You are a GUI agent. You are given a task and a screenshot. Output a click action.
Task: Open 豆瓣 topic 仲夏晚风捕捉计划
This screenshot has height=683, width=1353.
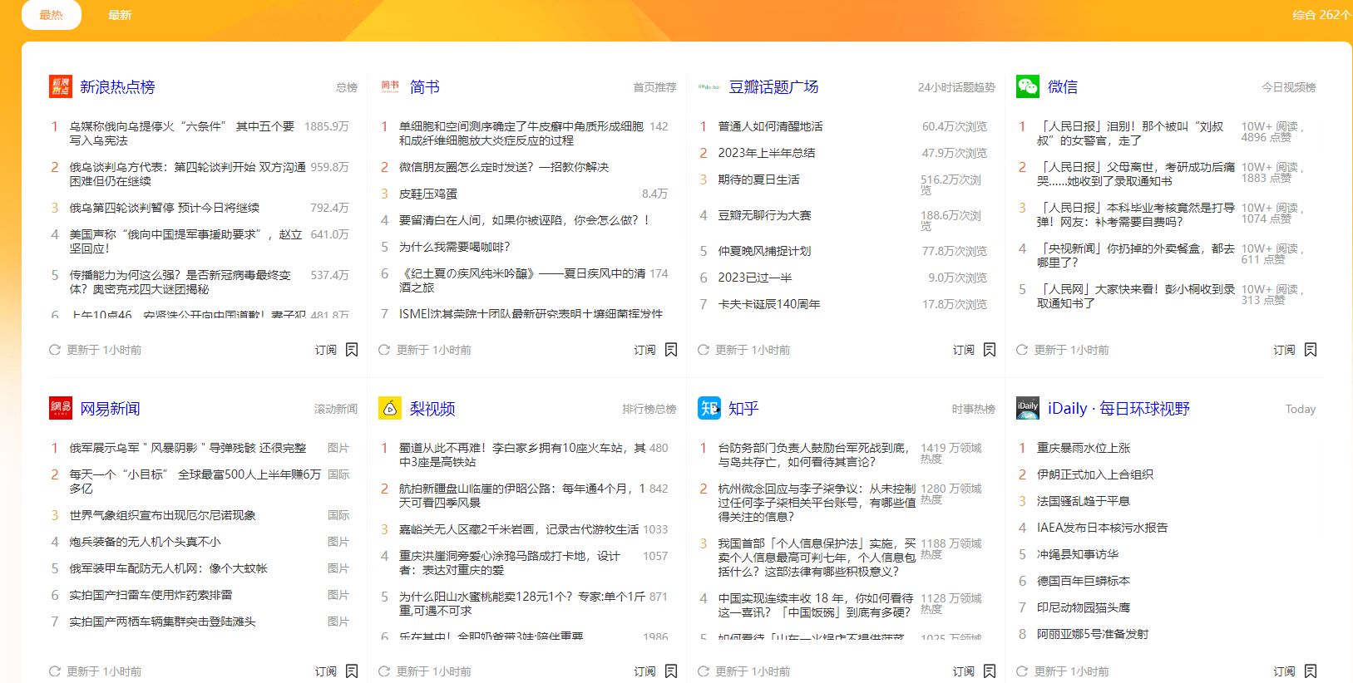coord(765,251)
